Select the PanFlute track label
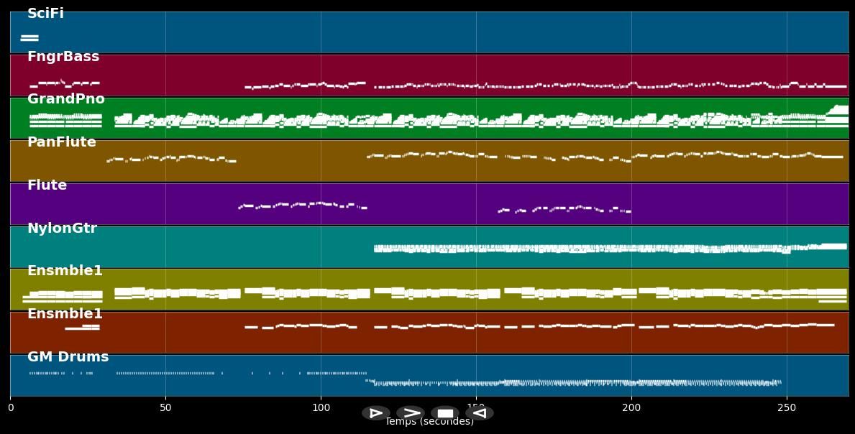This screenshot has height=434, width=855. [x=60, y=142]
